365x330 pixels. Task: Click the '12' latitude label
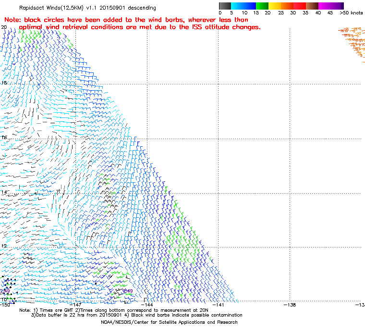(4, 246)
